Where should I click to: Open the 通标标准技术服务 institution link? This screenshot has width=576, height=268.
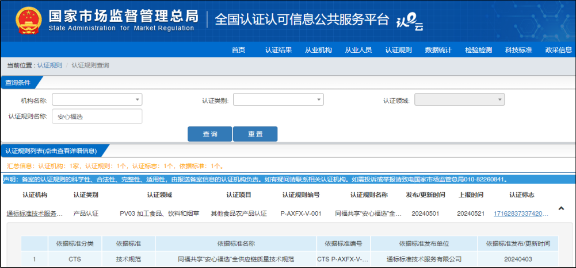tap(35, 213)
